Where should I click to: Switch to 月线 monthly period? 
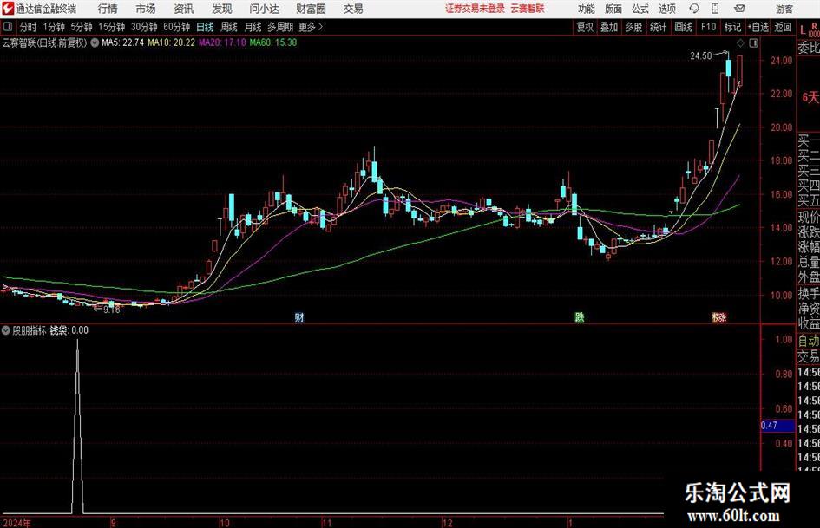click(253, 27)
